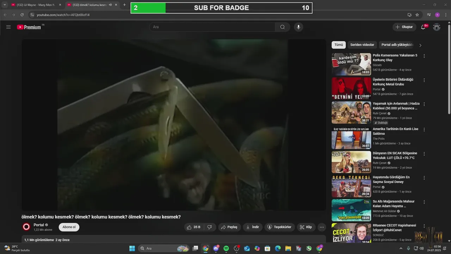This screenshot has width=451, height=254.
Task: Open 'Su Altı Mağarasında Mahsur' video title
Action: (394, 204)
